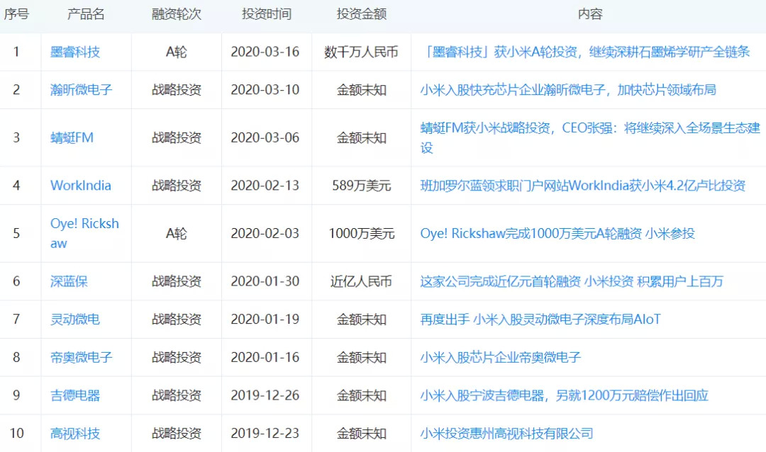766x452 pixels.
Task: Open the 灵动微电 product link
Action: tap(74, 320)
